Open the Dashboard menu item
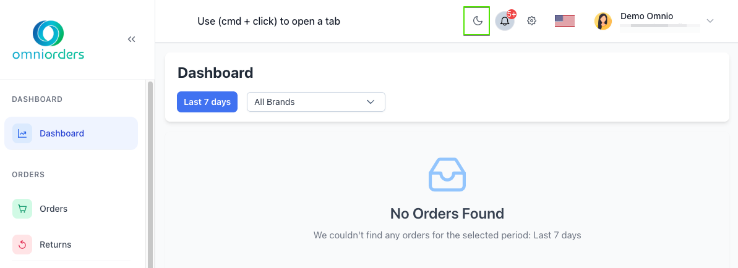Viewport: 738px width, 268px height. pos(62,133)
